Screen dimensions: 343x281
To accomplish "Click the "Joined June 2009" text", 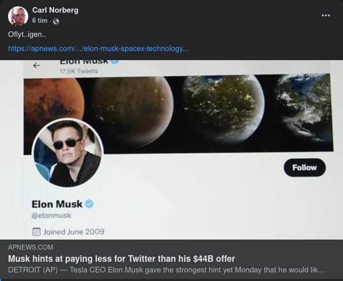I will pyautogui.click(x=74, y=231).
